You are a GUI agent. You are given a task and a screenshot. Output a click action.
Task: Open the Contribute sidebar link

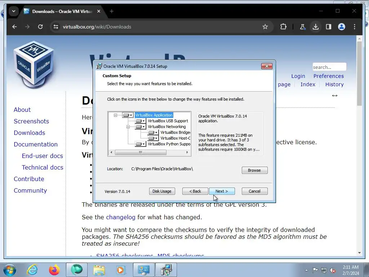pos(29,179)
